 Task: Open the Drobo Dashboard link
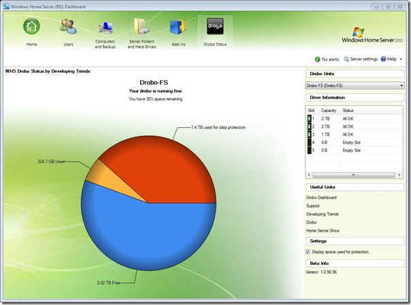(x=321, y=198)
